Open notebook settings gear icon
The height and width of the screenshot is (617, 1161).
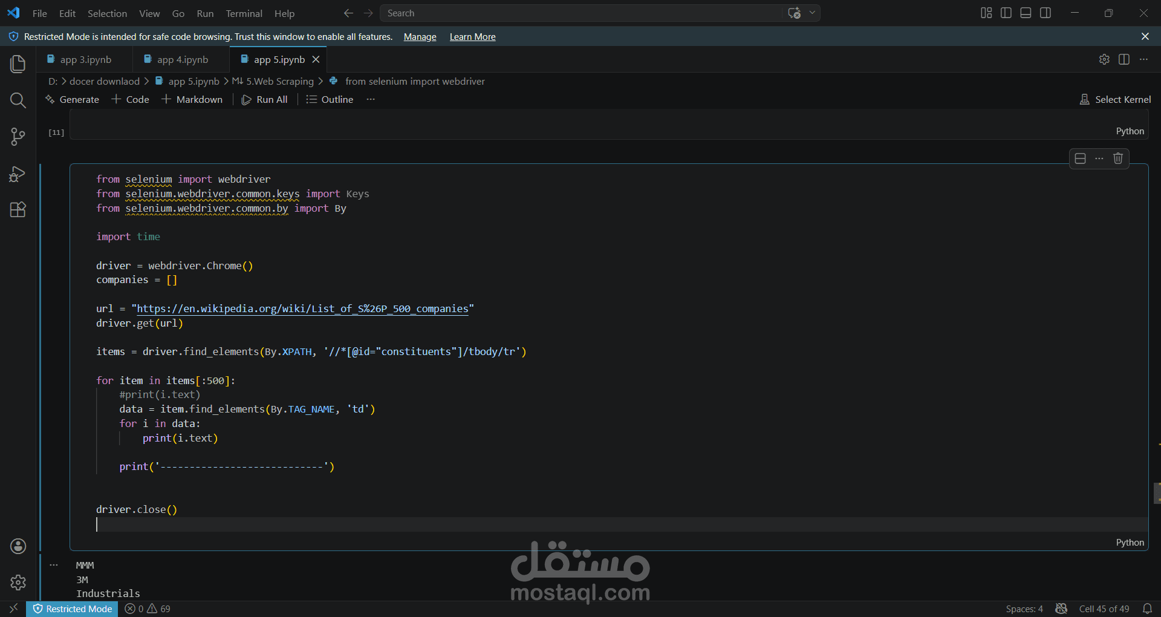point(1104,59)
